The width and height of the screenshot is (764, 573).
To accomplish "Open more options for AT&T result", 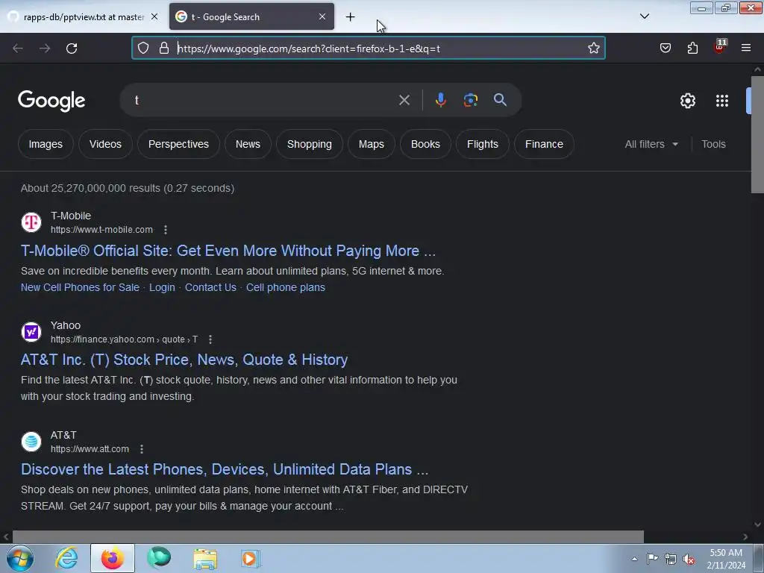I will (142, 448).
